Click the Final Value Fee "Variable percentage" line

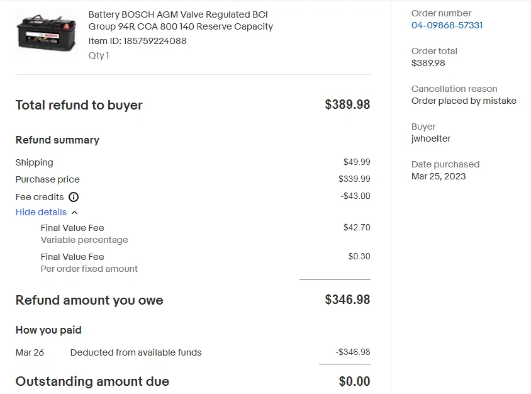84,240
